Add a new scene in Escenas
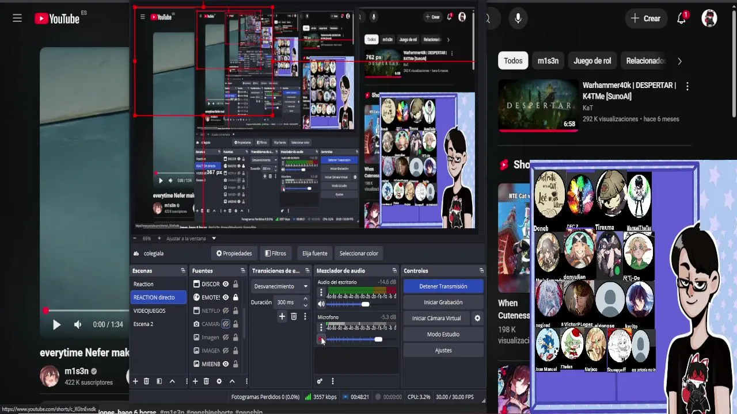The width and height of the screenshot is (737, 414). point(135,381)
